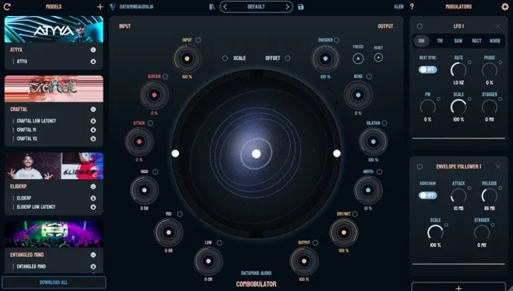Go to the next preset with the right arrow

click(288, 7)
